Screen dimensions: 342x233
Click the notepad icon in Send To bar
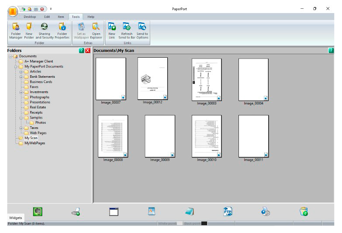190,212
